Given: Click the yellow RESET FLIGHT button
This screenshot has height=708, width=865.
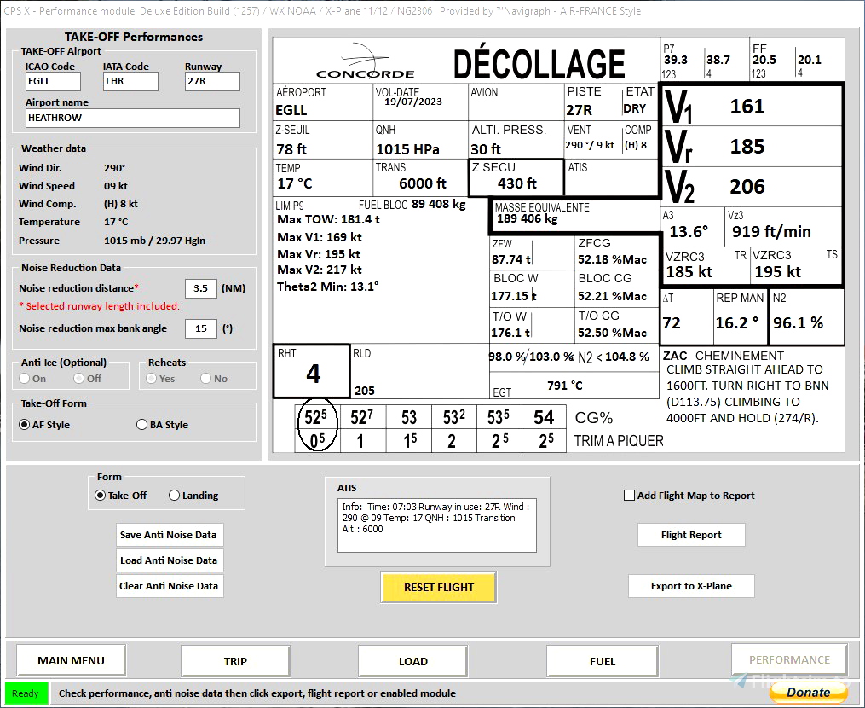Looking at the screenshot, I should [x=439, y=587].
